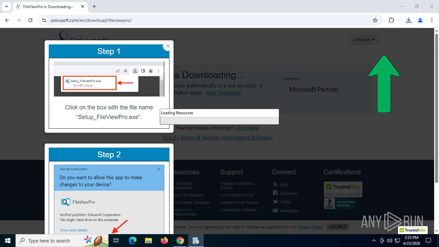Open the Chrome profile icon
This screenshot has height=247, width=439.
pos(420,20)
